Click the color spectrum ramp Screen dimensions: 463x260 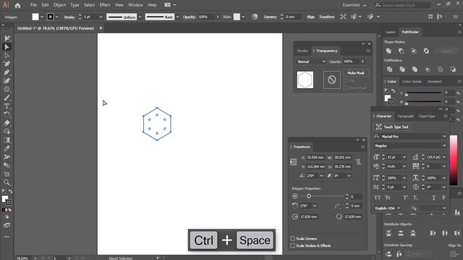click(x=454, y=160)
